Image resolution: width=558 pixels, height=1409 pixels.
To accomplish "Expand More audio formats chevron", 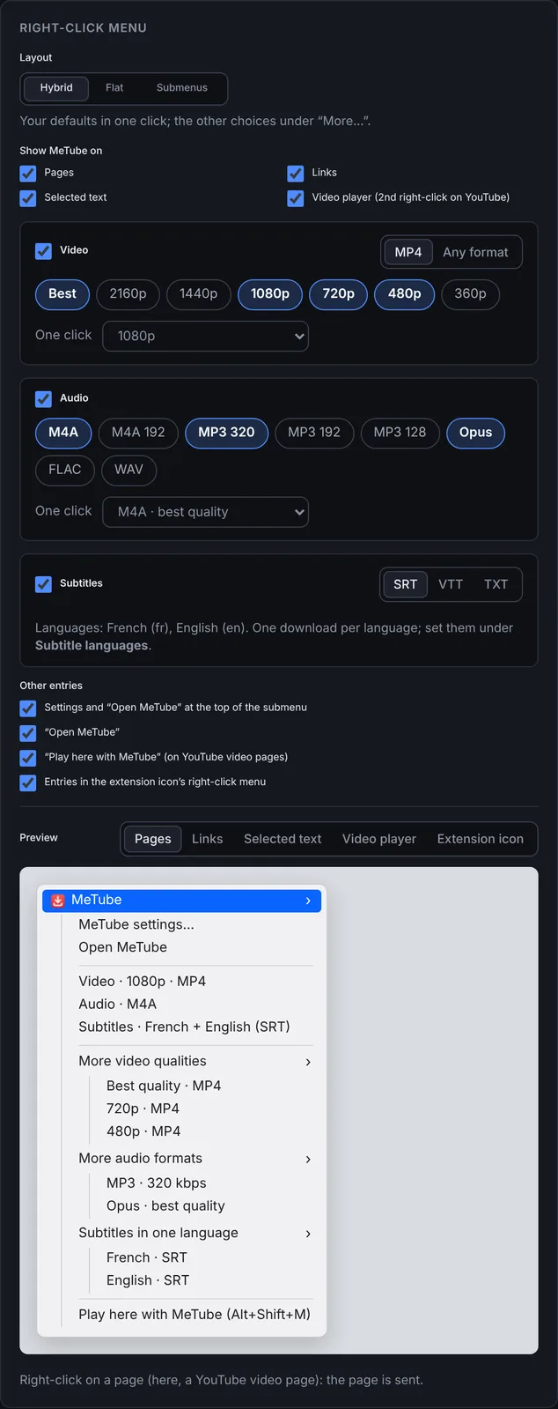I will click(308, 1160).
